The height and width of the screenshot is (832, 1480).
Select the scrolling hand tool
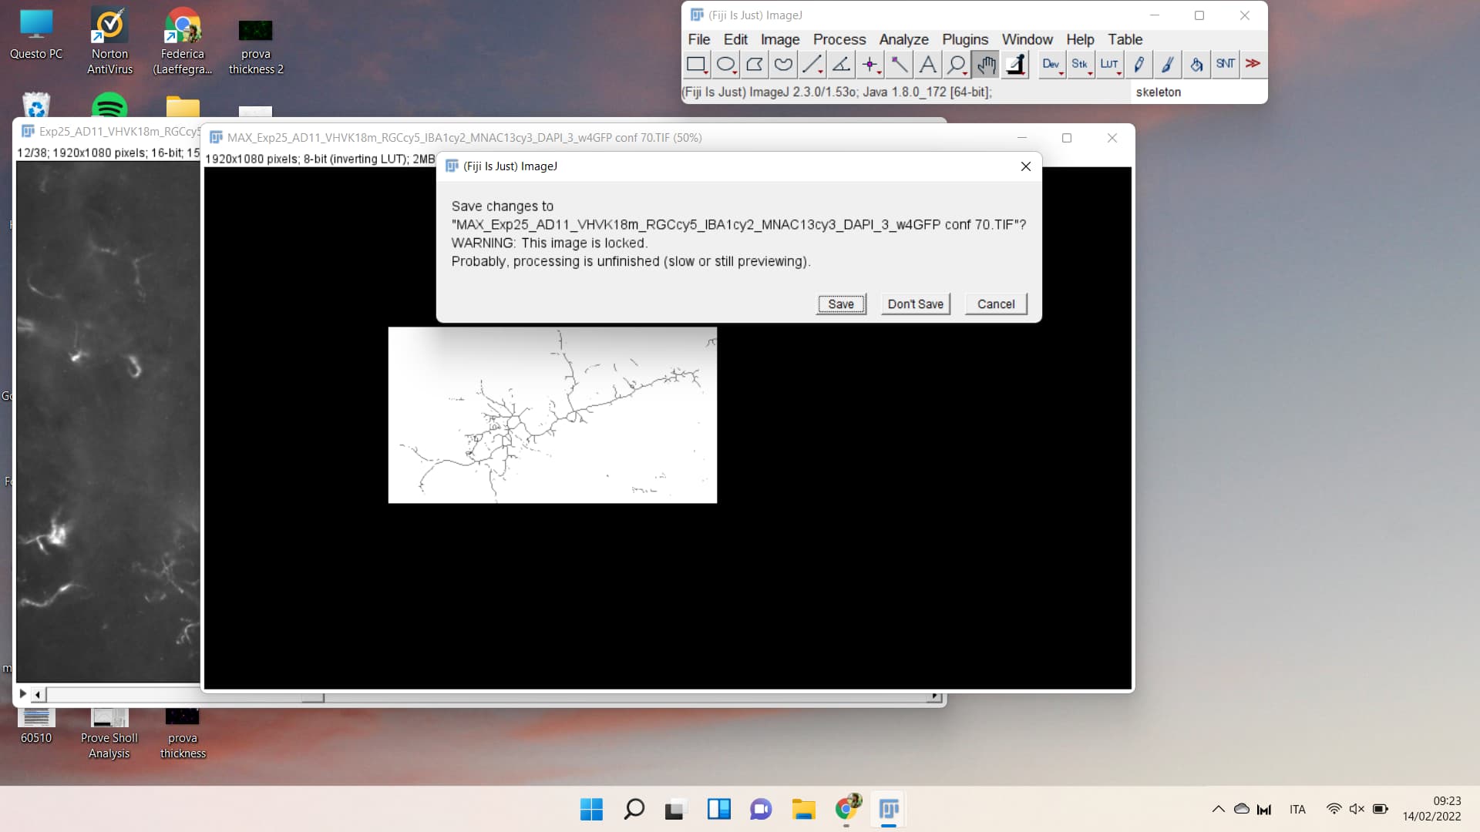(x=985, y=65)
